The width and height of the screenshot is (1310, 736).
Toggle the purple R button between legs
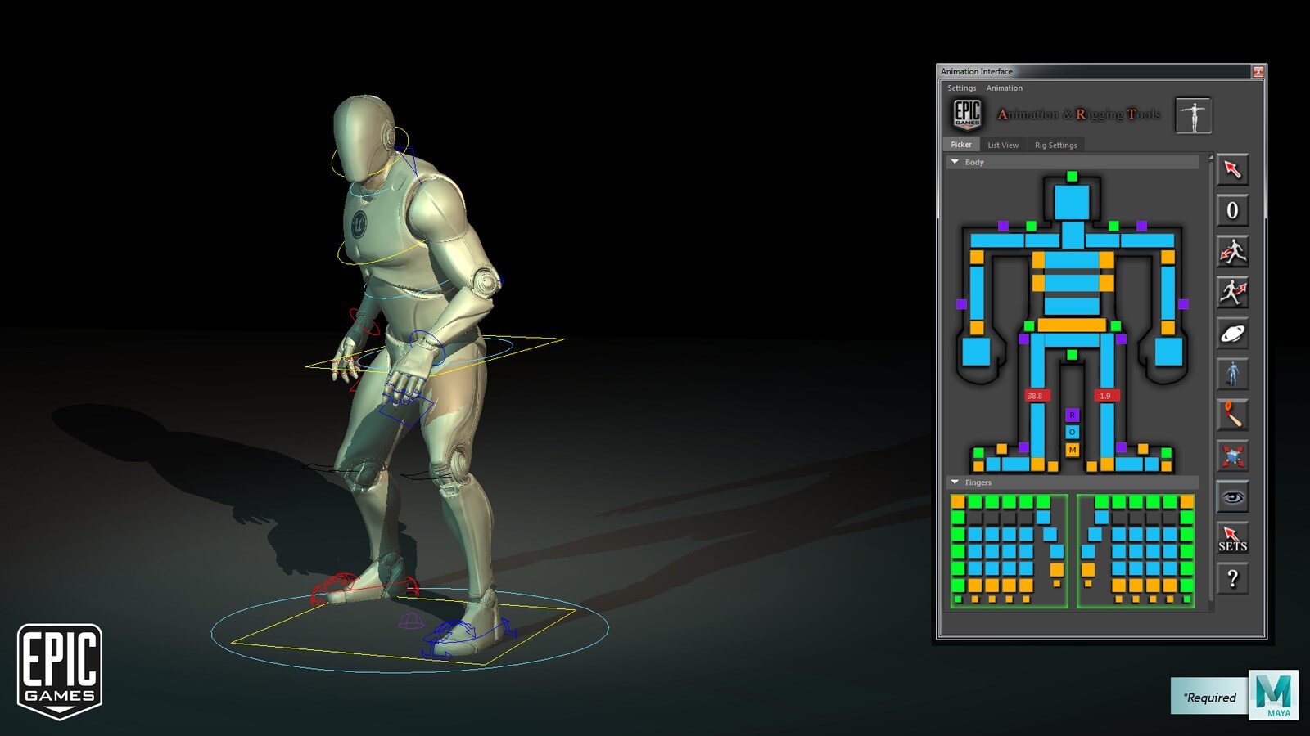(1072, 415)
